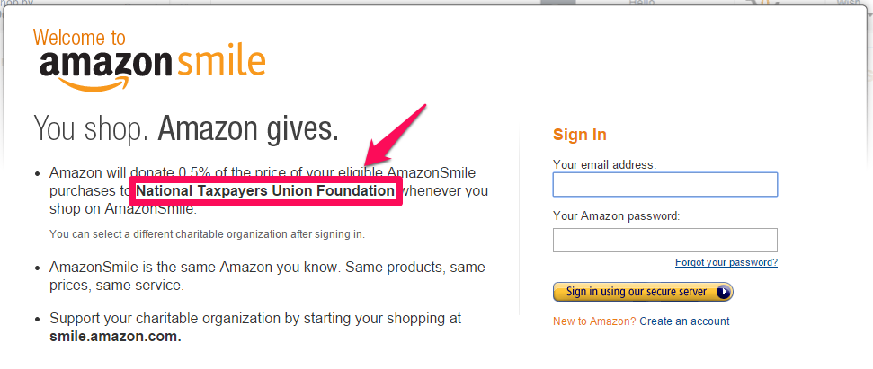
Task: Click the orange Sign In heading
Action: point(580,135)
